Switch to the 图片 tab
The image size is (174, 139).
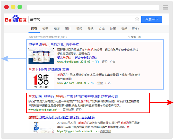point(68,29)
